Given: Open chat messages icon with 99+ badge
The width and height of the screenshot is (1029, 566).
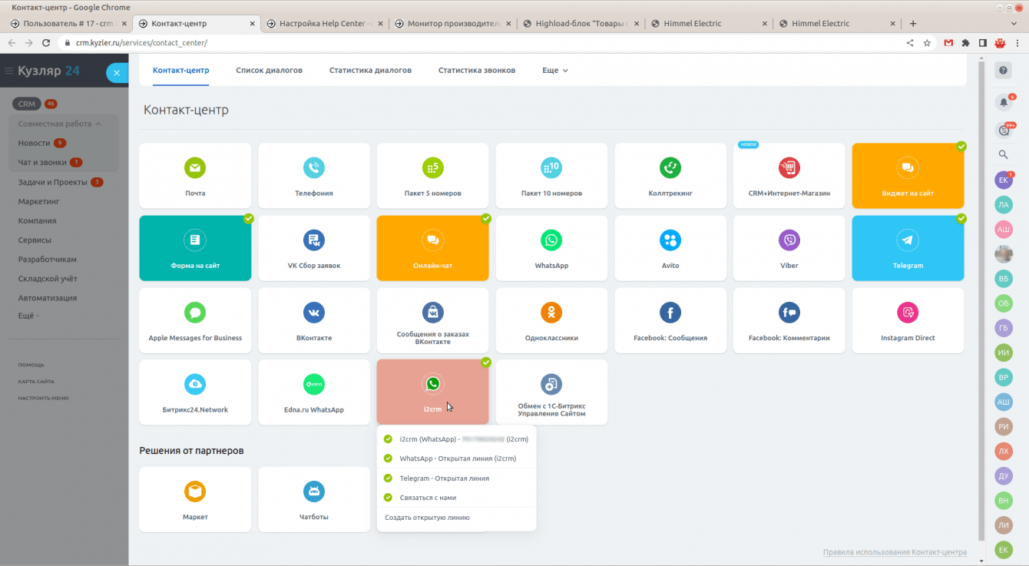Looking at the screenshot, I should pos(1003,130).
